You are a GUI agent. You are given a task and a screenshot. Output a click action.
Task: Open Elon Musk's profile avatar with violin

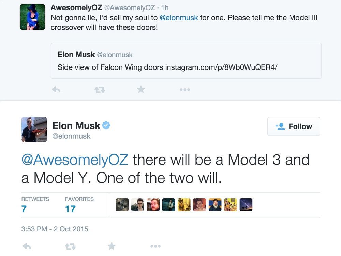click(34, 130)
